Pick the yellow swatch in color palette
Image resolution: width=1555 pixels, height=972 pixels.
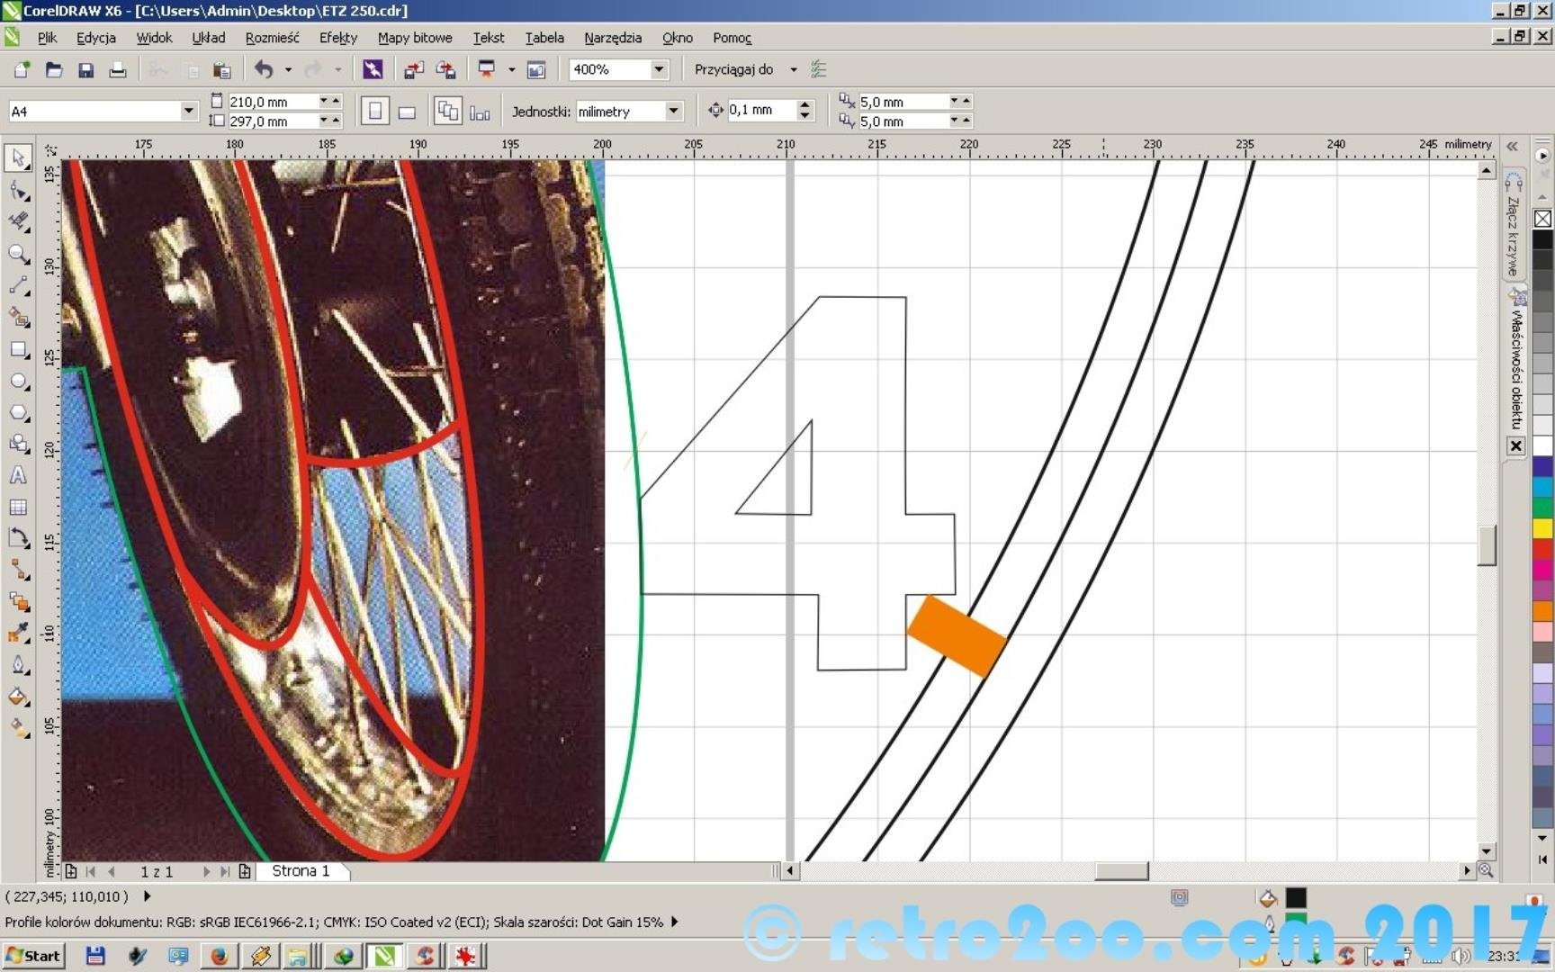click(x=1542, y=528)
